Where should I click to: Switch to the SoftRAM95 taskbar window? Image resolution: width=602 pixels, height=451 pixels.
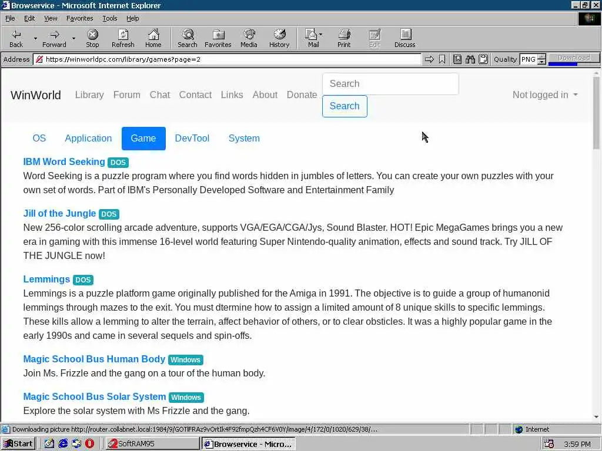click(152, 444)
